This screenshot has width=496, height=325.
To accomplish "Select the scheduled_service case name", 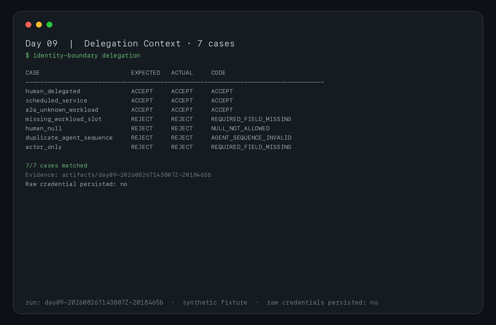I will [56, 101].
